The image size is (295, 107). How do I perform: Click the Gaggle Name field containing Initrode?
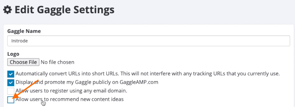tap(149, 41)
